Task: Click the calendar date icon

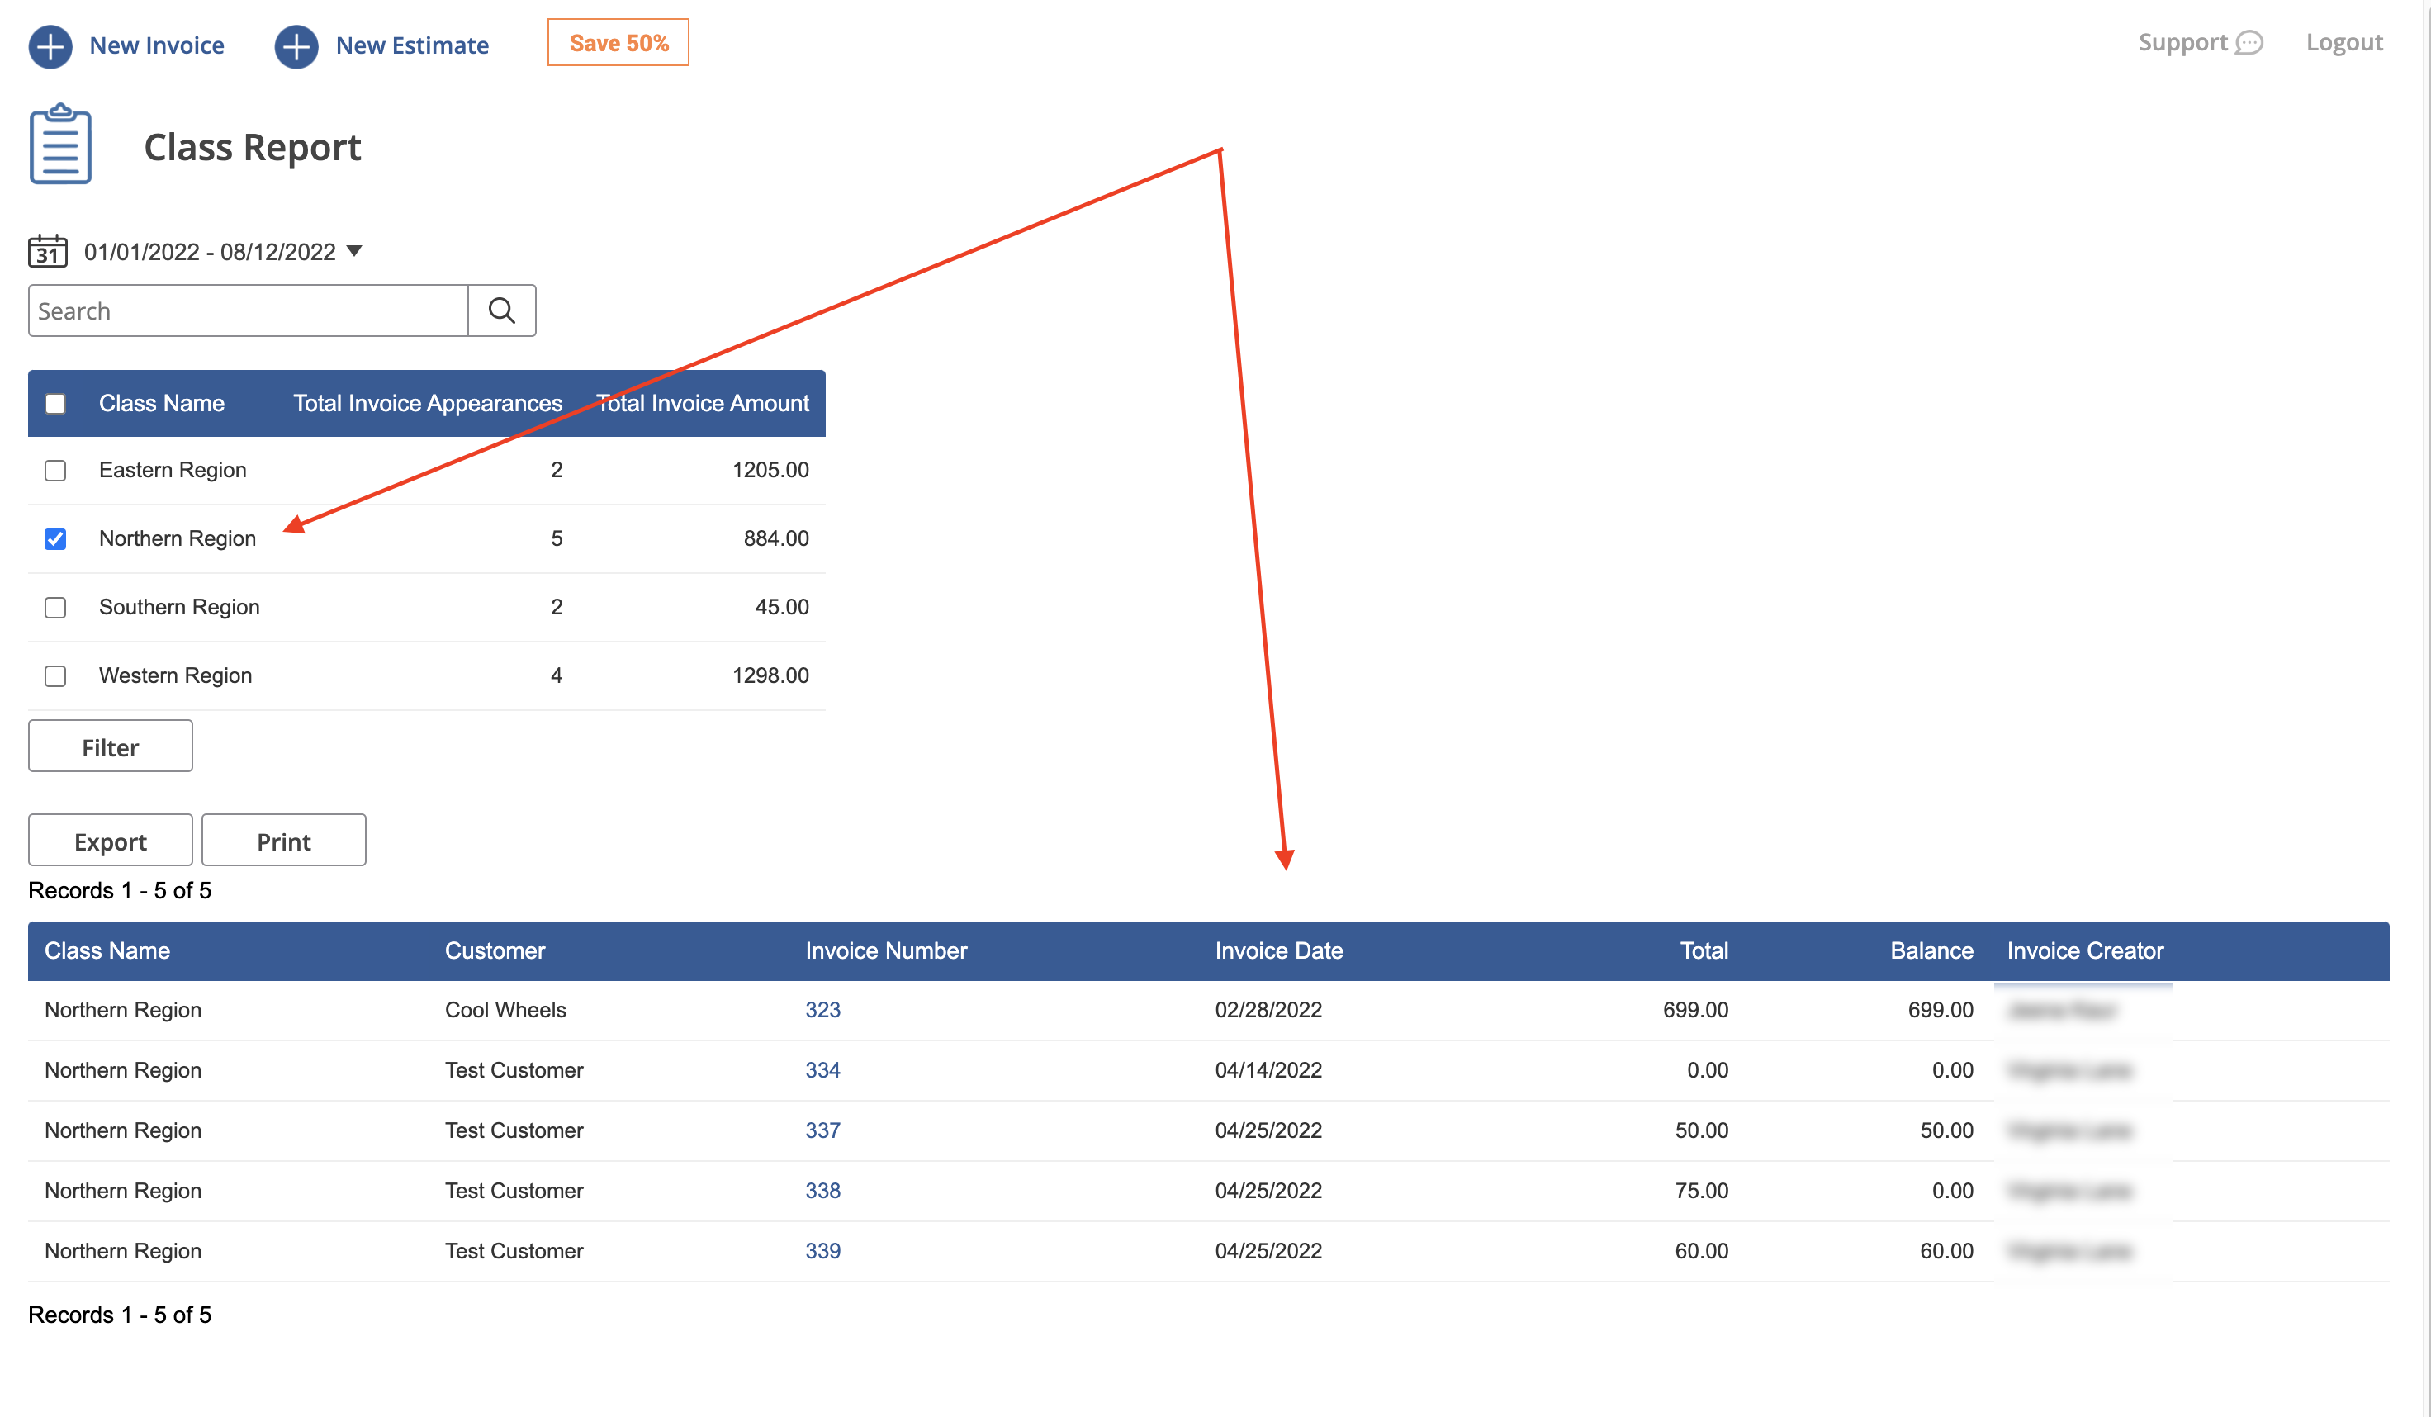Action: click(47, 251)
